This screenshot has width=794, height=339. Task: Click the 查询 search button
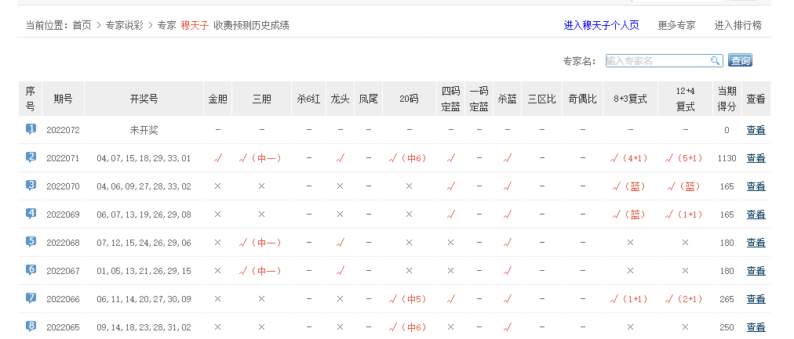(x=740, y=60)
